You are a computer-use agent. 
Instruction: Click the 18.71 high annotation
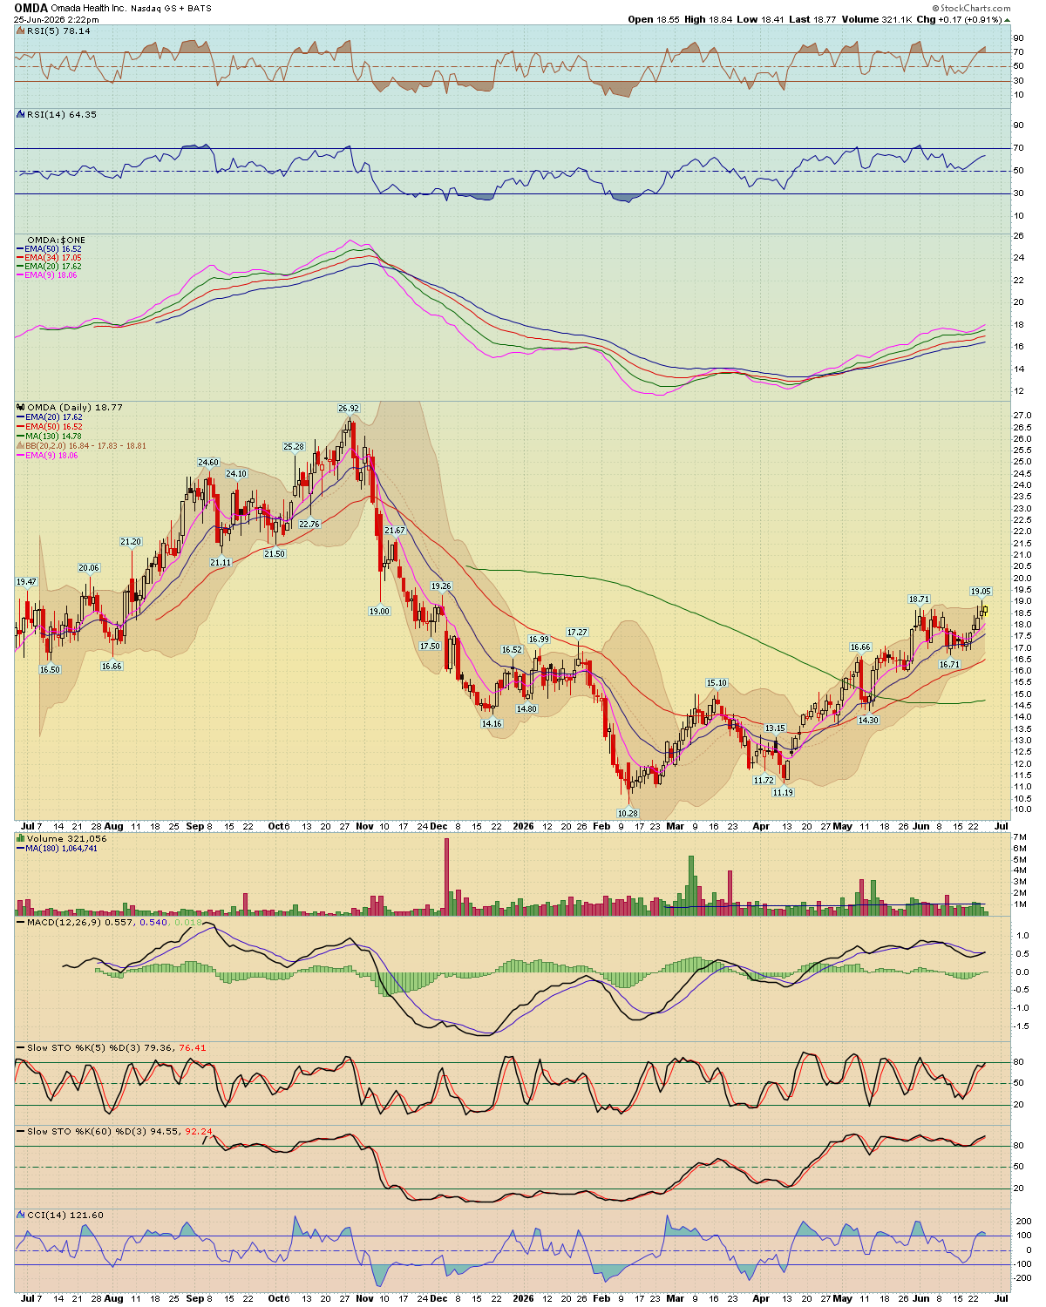(x=919, y=599)
